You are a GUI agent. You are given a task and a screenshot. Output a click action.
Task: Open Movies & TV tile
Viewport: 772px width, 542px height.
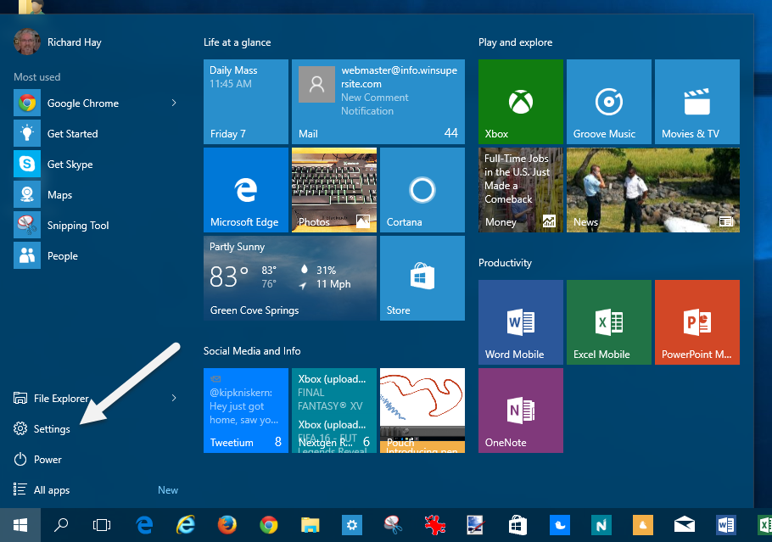click(x=697, y=102)
